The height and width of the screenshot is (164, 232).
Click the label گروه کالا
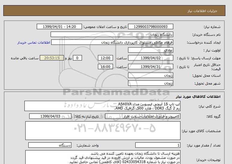click(214, 116)
